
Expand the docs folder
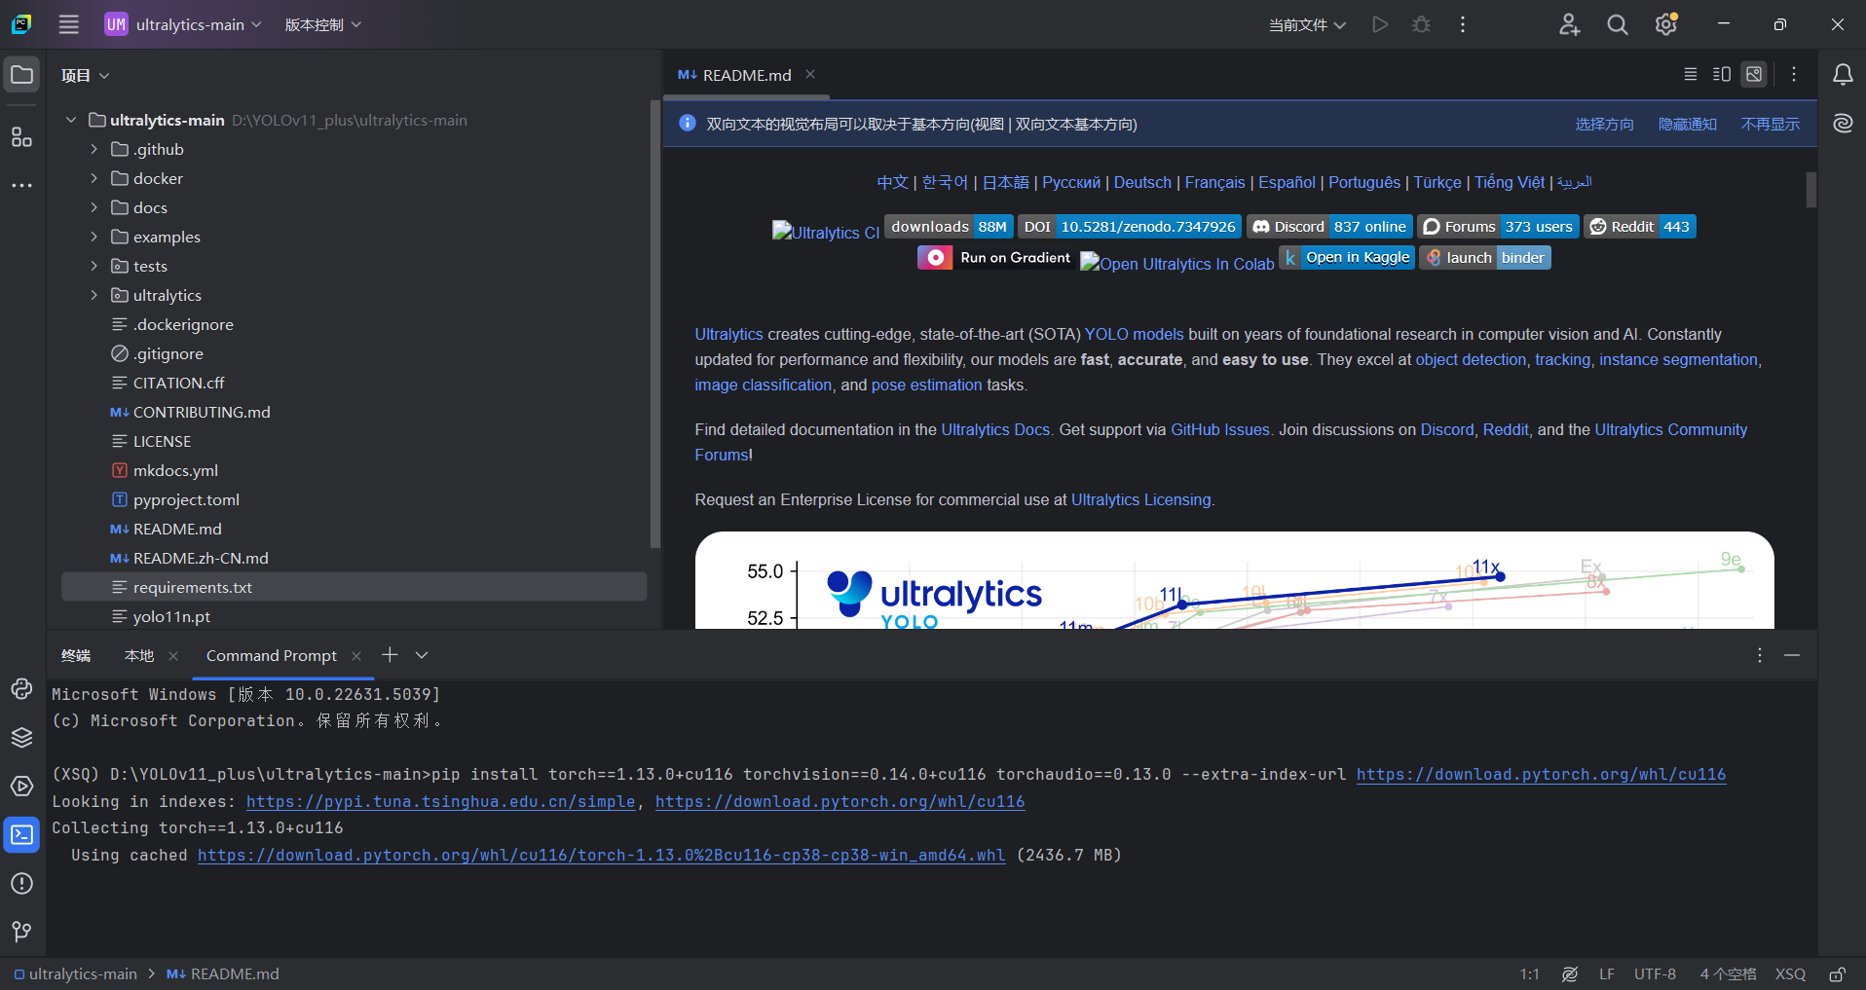point(93,207)
